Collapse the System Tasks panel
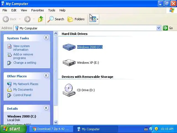The width and height of the screenshot is (177, 133). click(46, 38)
